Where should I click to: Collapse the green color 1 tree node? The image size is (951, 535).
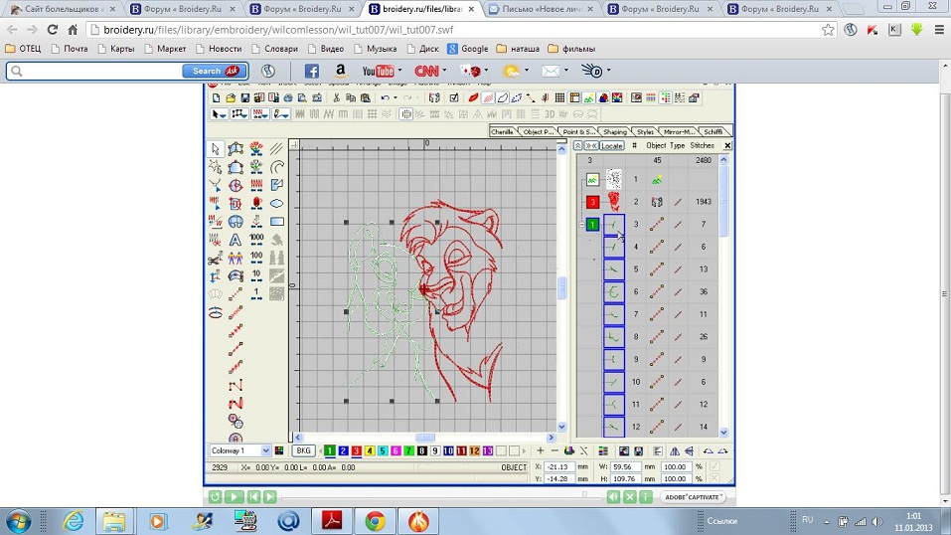tap(581, 225)
